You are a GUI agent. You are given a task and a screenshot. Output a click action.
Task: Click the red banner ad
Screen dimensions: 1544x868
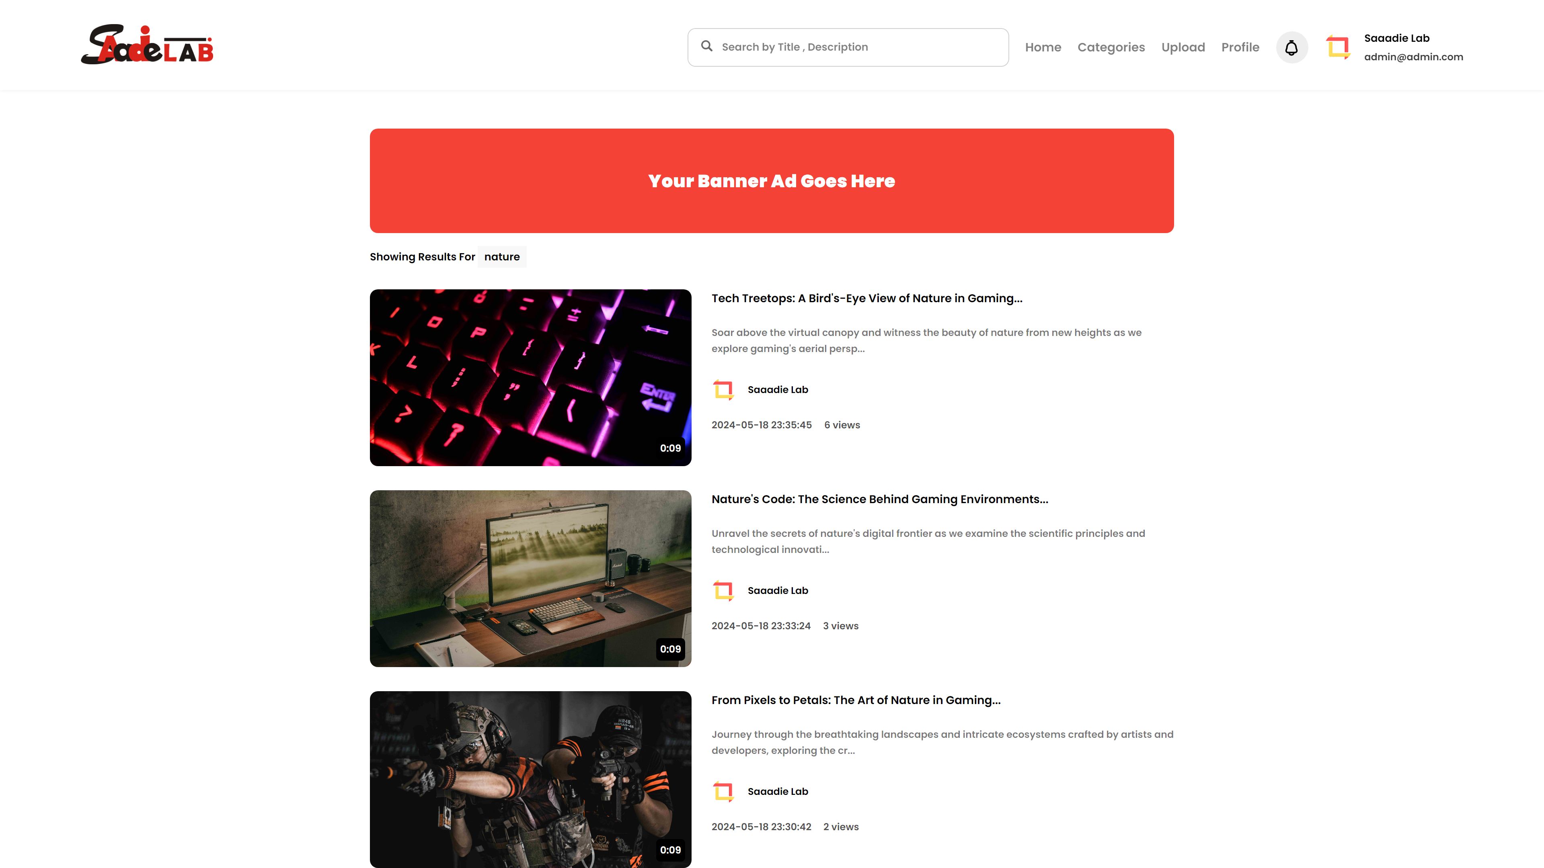coord(772,181)
